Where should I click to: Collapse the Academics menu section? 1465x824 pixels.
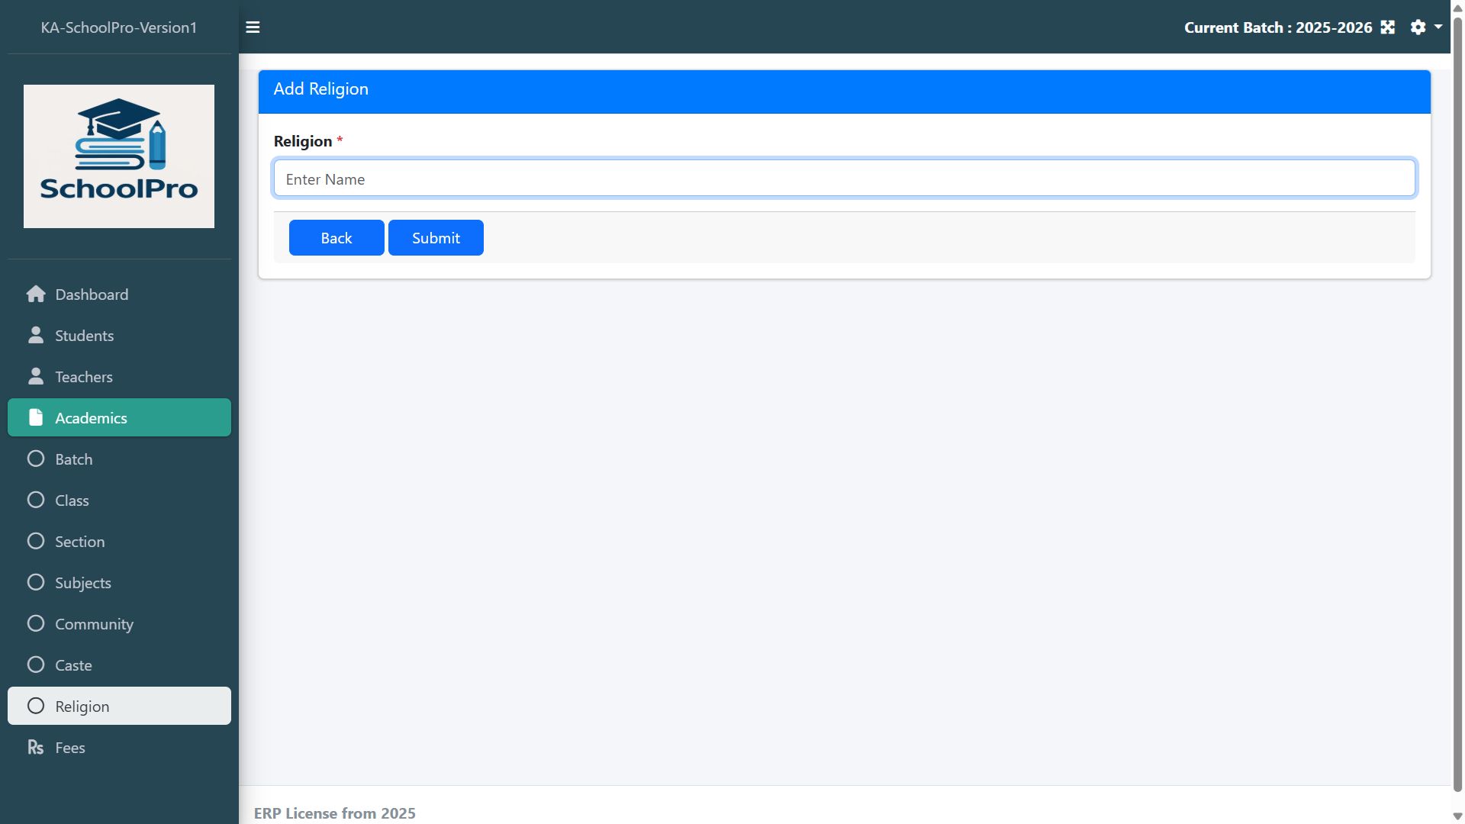(119, 418)
